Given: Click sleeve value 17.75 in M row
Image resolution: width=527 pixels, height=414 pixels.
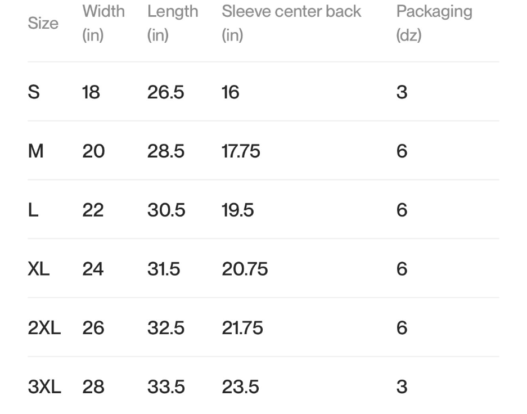Looking at the screenshot, I should click(241, 151).
